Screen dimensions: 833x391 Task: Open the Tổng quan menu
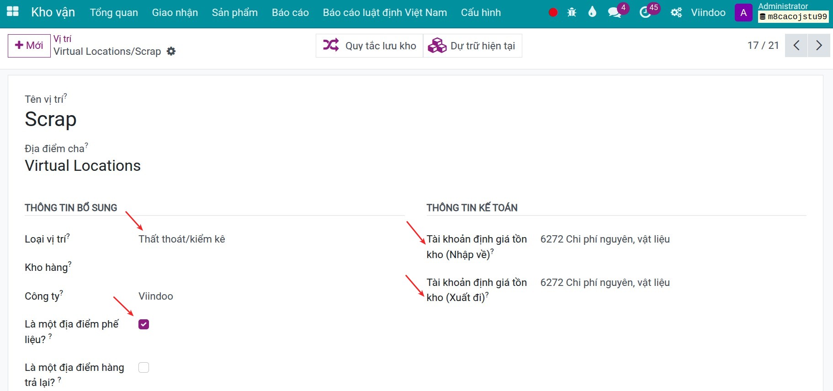click(114, 12)
